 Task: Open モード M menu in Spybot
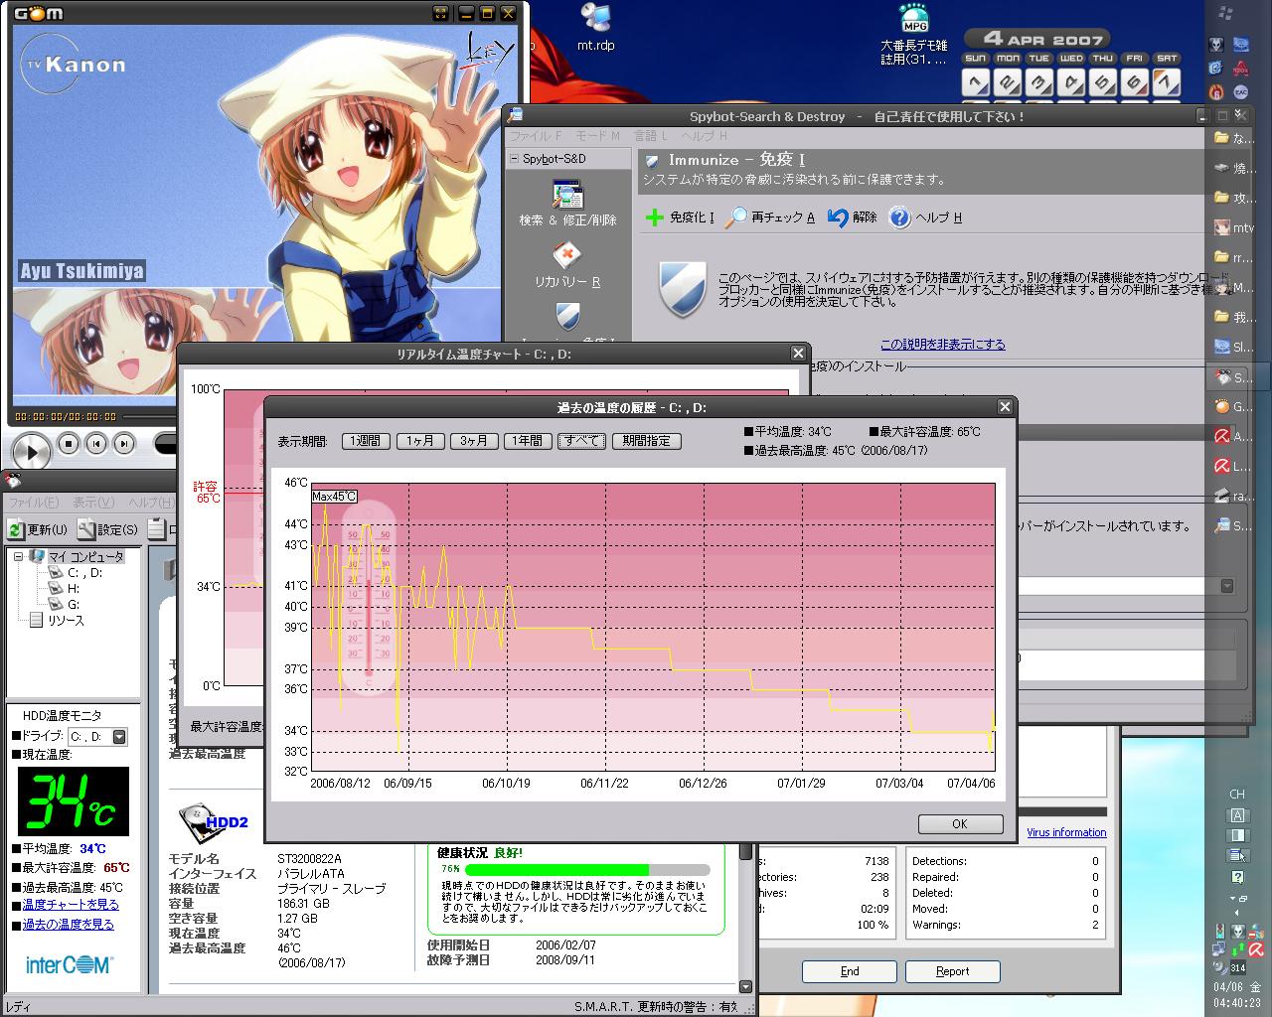[x=597, y=136]
